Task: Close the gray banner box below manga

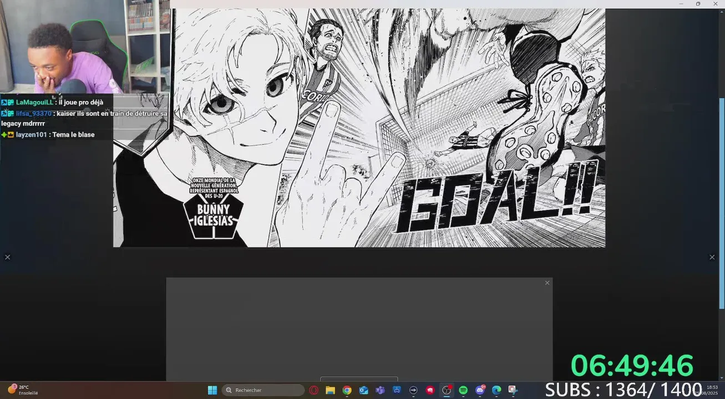Action: coord(547,283)
